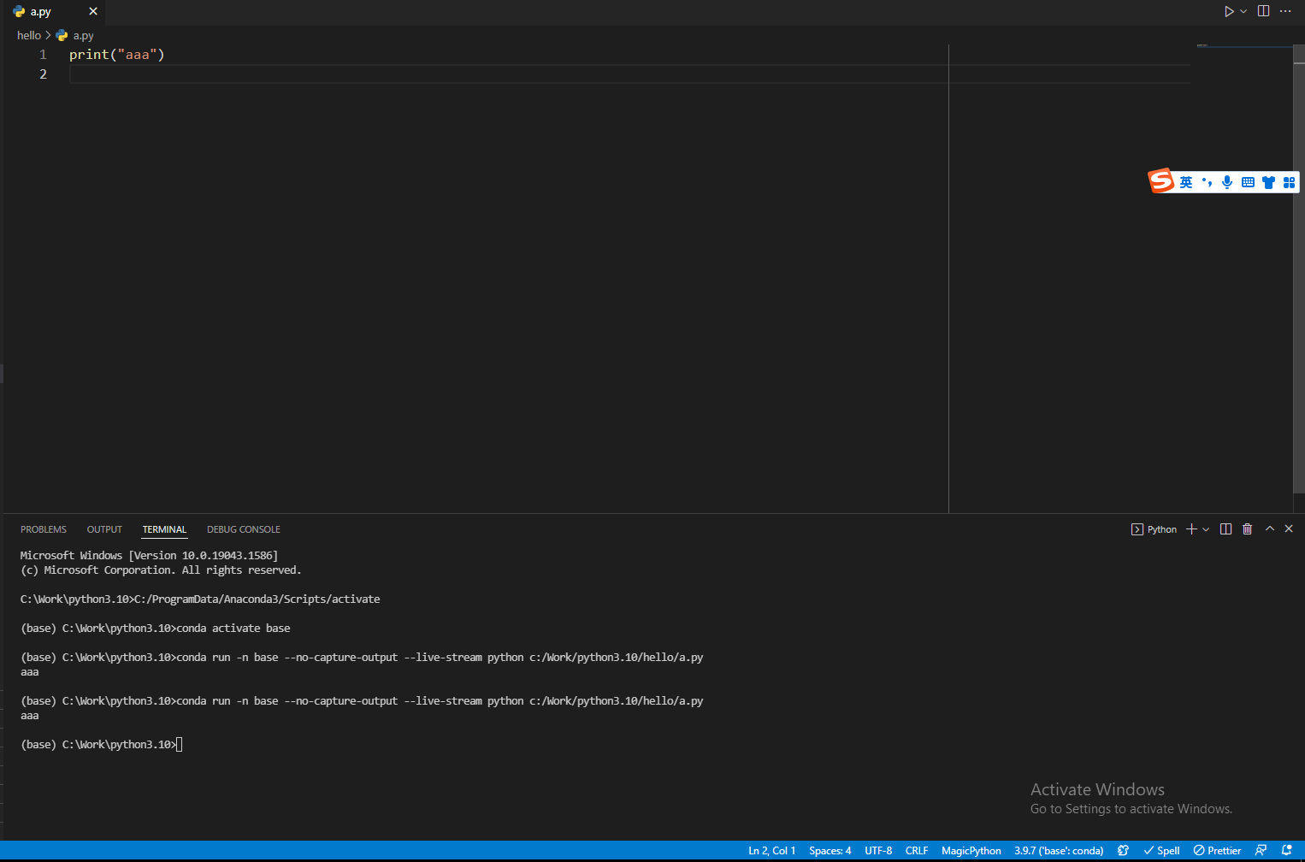The image size is (1305, 862).
Task: Click the Ln 2, Col 1 status item
Action: (x=771, y=851)
